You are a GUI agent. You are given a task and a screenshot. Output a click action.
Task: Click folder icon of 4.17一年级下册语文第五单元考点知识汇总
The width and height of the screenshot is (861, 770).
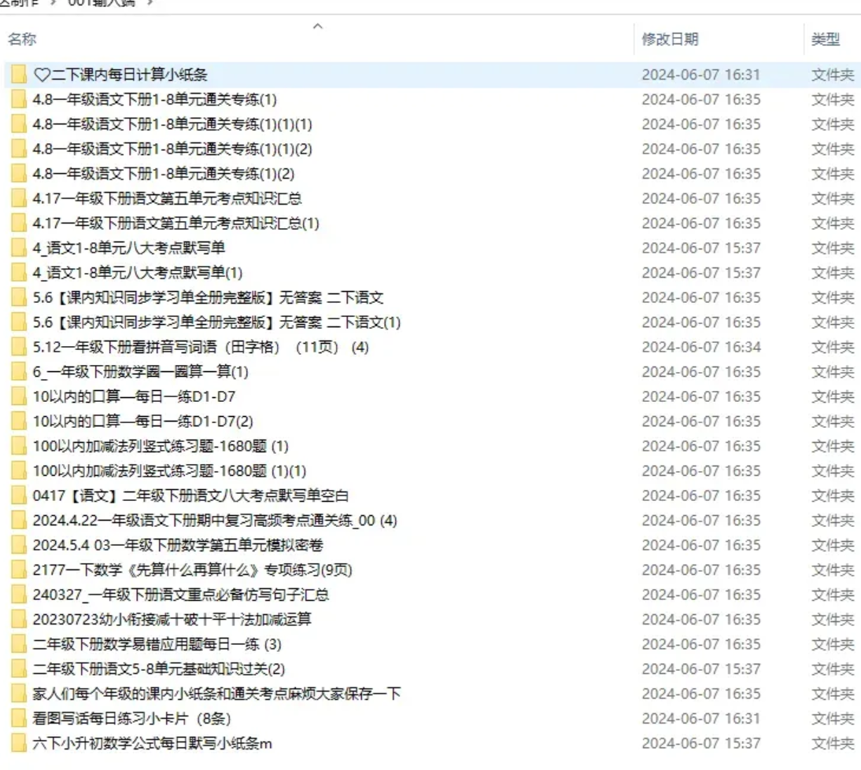click(19, 198)
